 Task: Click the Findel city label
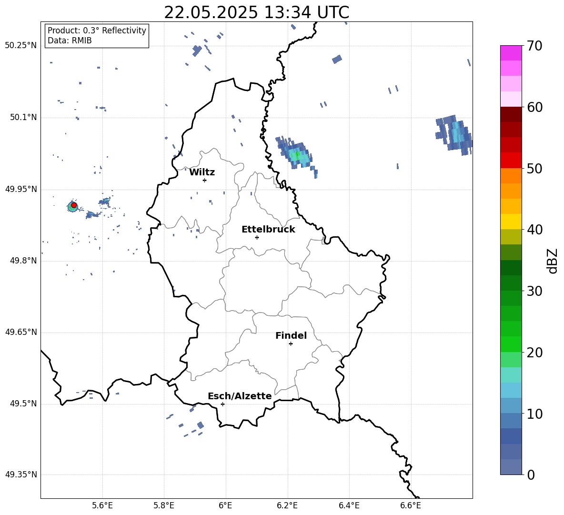[x=291, y=335]
